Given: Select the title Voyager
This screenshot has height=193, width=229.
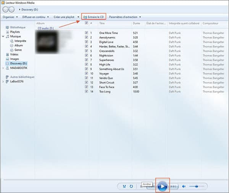Looking at the screenshot, I should click(104, 74).
